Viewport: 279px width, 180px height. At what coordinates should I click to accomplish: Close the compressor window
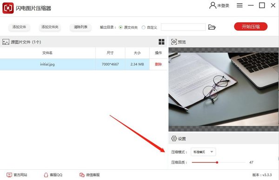pyautogui.click(x=273, y=5)
